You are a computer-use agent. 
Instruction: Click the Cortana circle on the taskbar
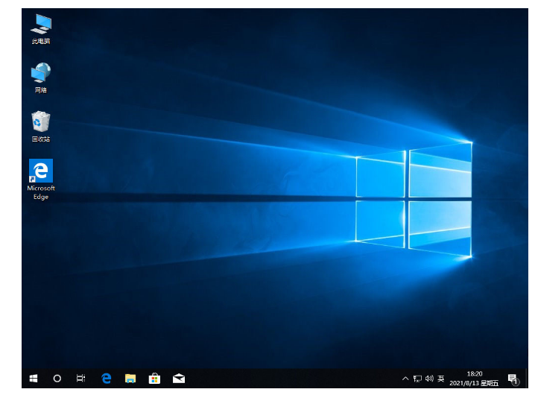click(57, 379)
